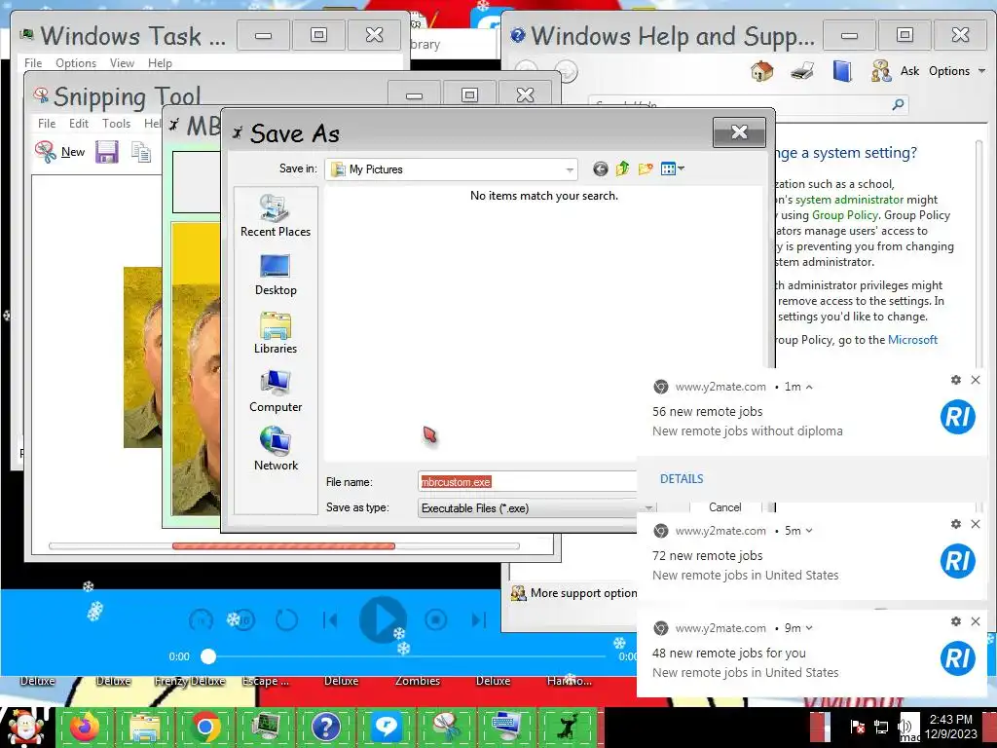997x748 pixels.
Task: Open Options dropdown in Help and Support
Action: coord(956,70)
